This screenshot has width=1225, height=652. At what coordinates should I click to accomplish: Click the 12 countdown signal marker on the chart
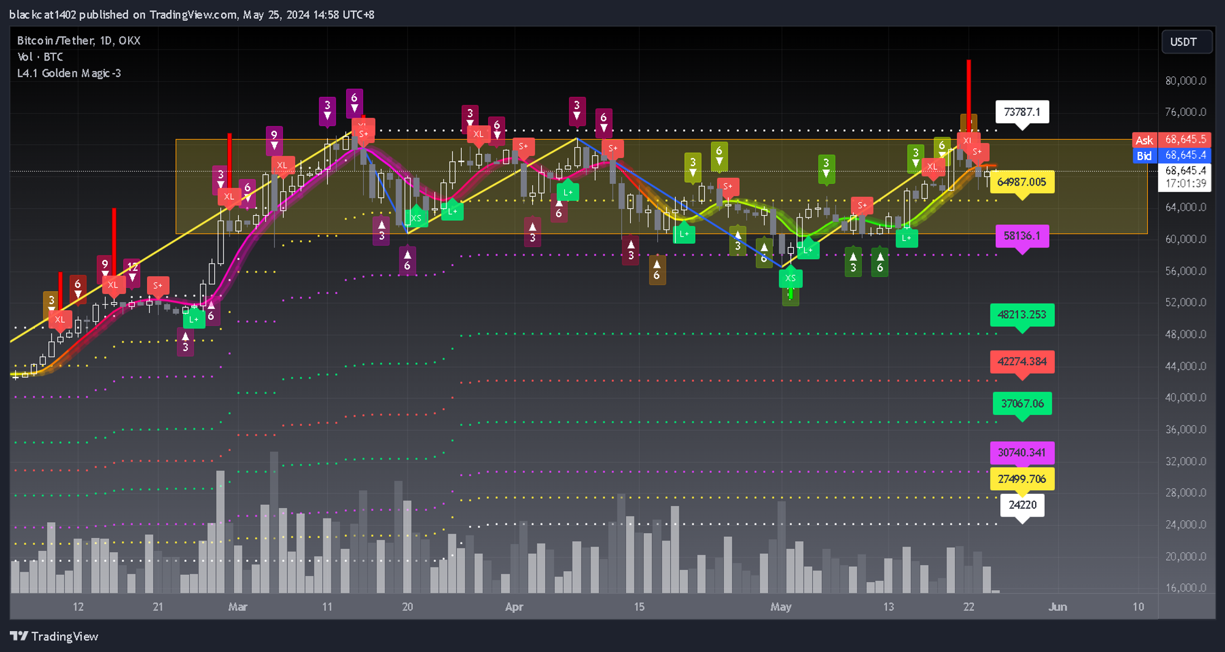pyautogui.click(x=132, y=271)
